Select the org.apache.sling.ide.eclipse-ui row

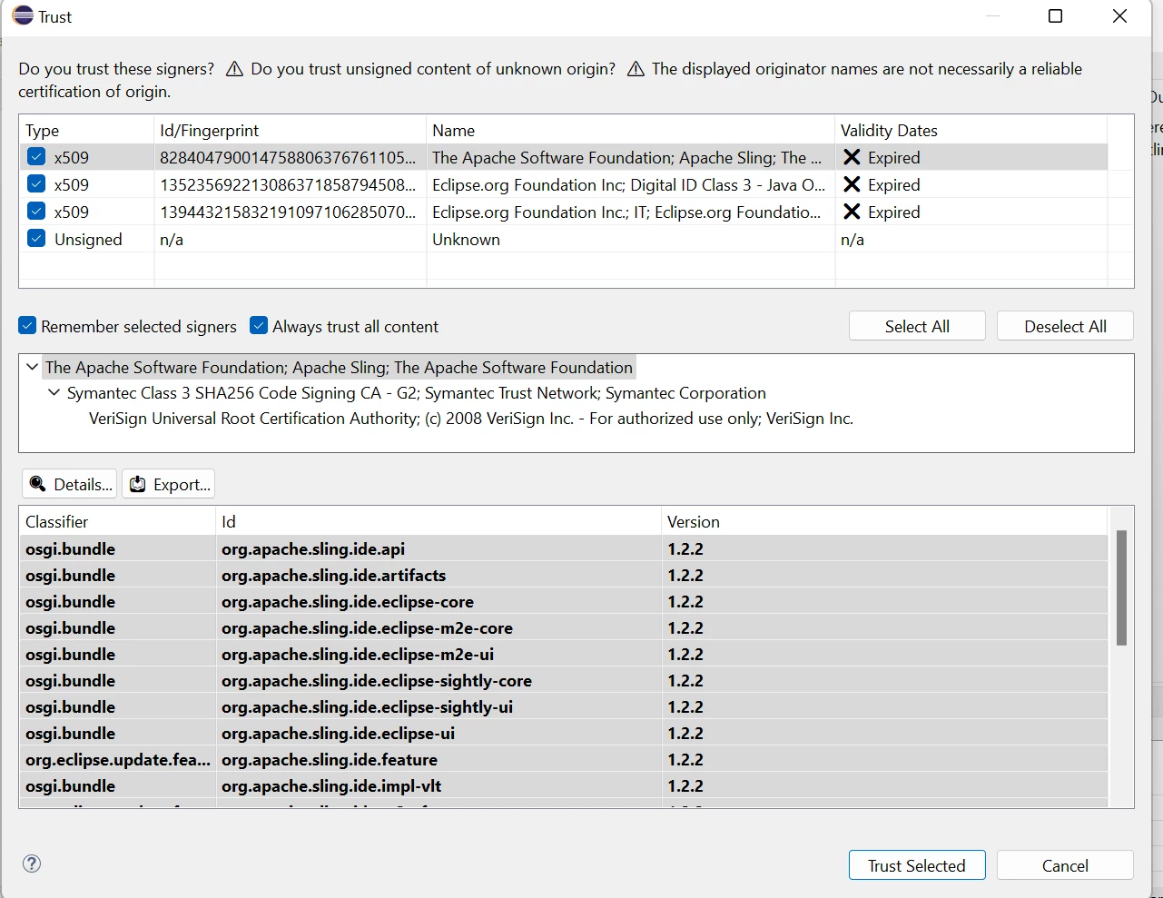(x=564, y=733)
